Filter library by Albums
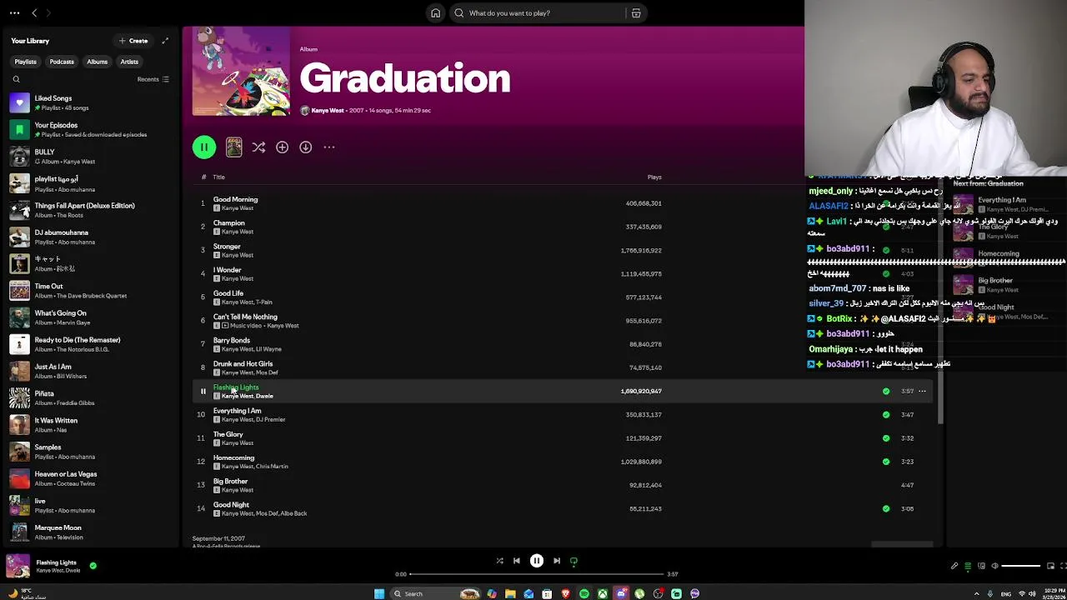1067x600 pixels. click(x=97, y=62)
